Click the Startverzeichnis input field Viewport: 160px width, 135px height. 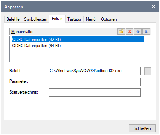pos(95,93)
